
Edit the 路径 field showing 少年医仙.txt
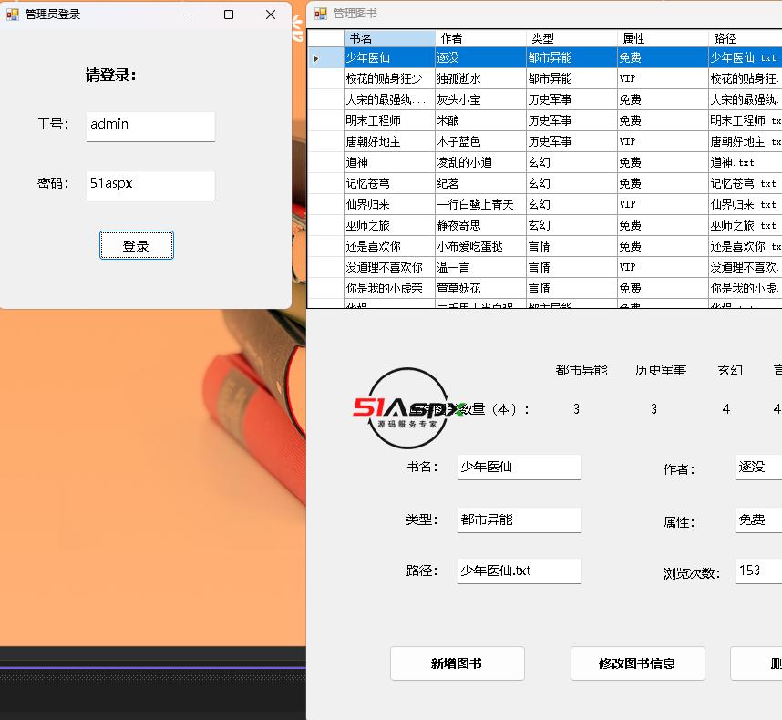pyautogui.click(x=519, y=571)
